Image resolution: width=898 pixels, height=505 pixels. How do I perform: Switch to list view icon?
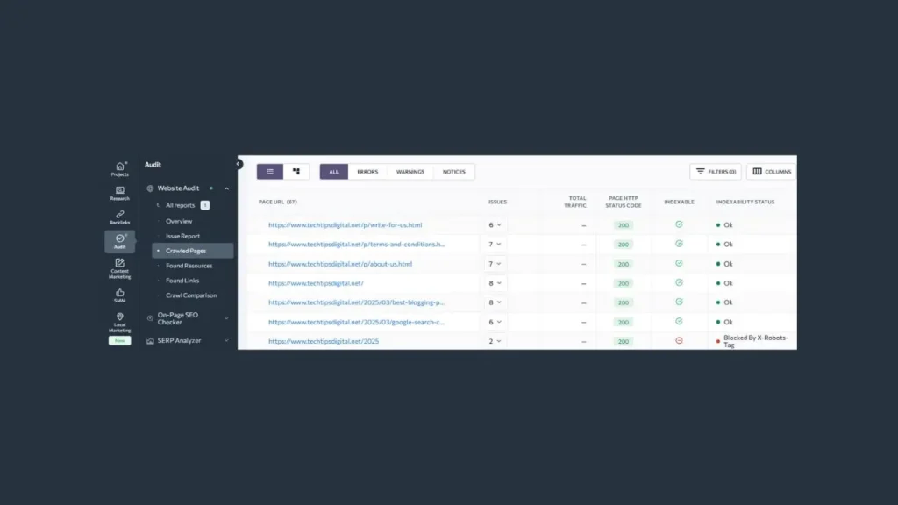pyautogui.click(x=270, y=171)
